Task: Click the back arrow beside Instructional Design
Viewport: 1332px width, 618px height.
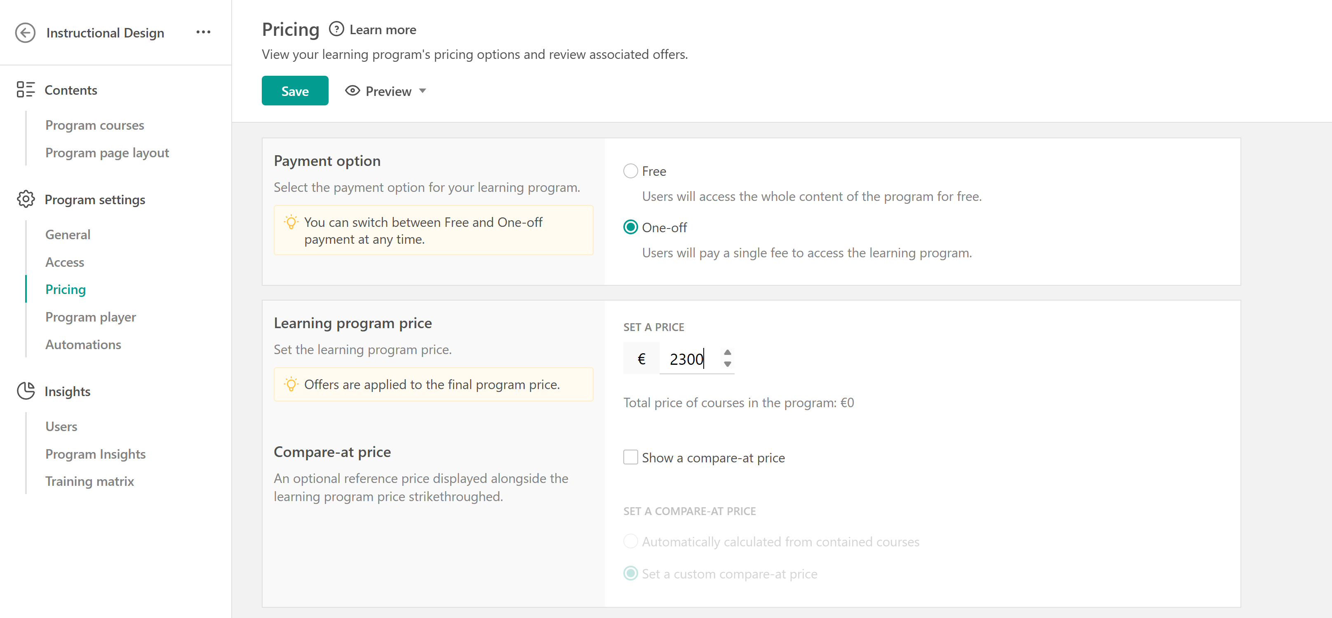Action: (25, 33)
